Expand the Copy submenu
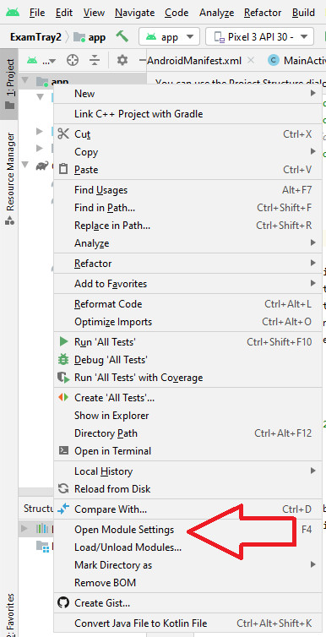Viewport: 326px width, 637px height. click(x=188, y=151)
